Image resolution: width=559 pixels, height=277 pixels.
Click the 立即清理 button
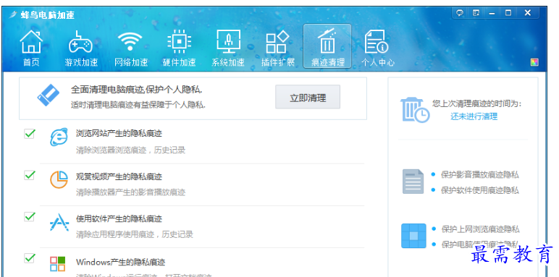click(308, 97)
